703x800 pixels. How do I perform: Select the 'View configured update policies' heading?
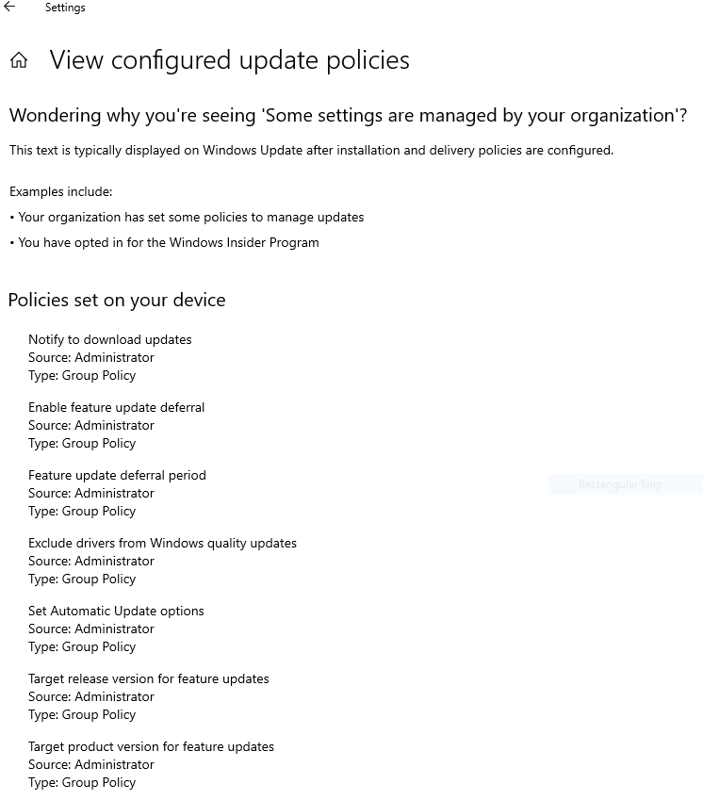pos(229,60)
